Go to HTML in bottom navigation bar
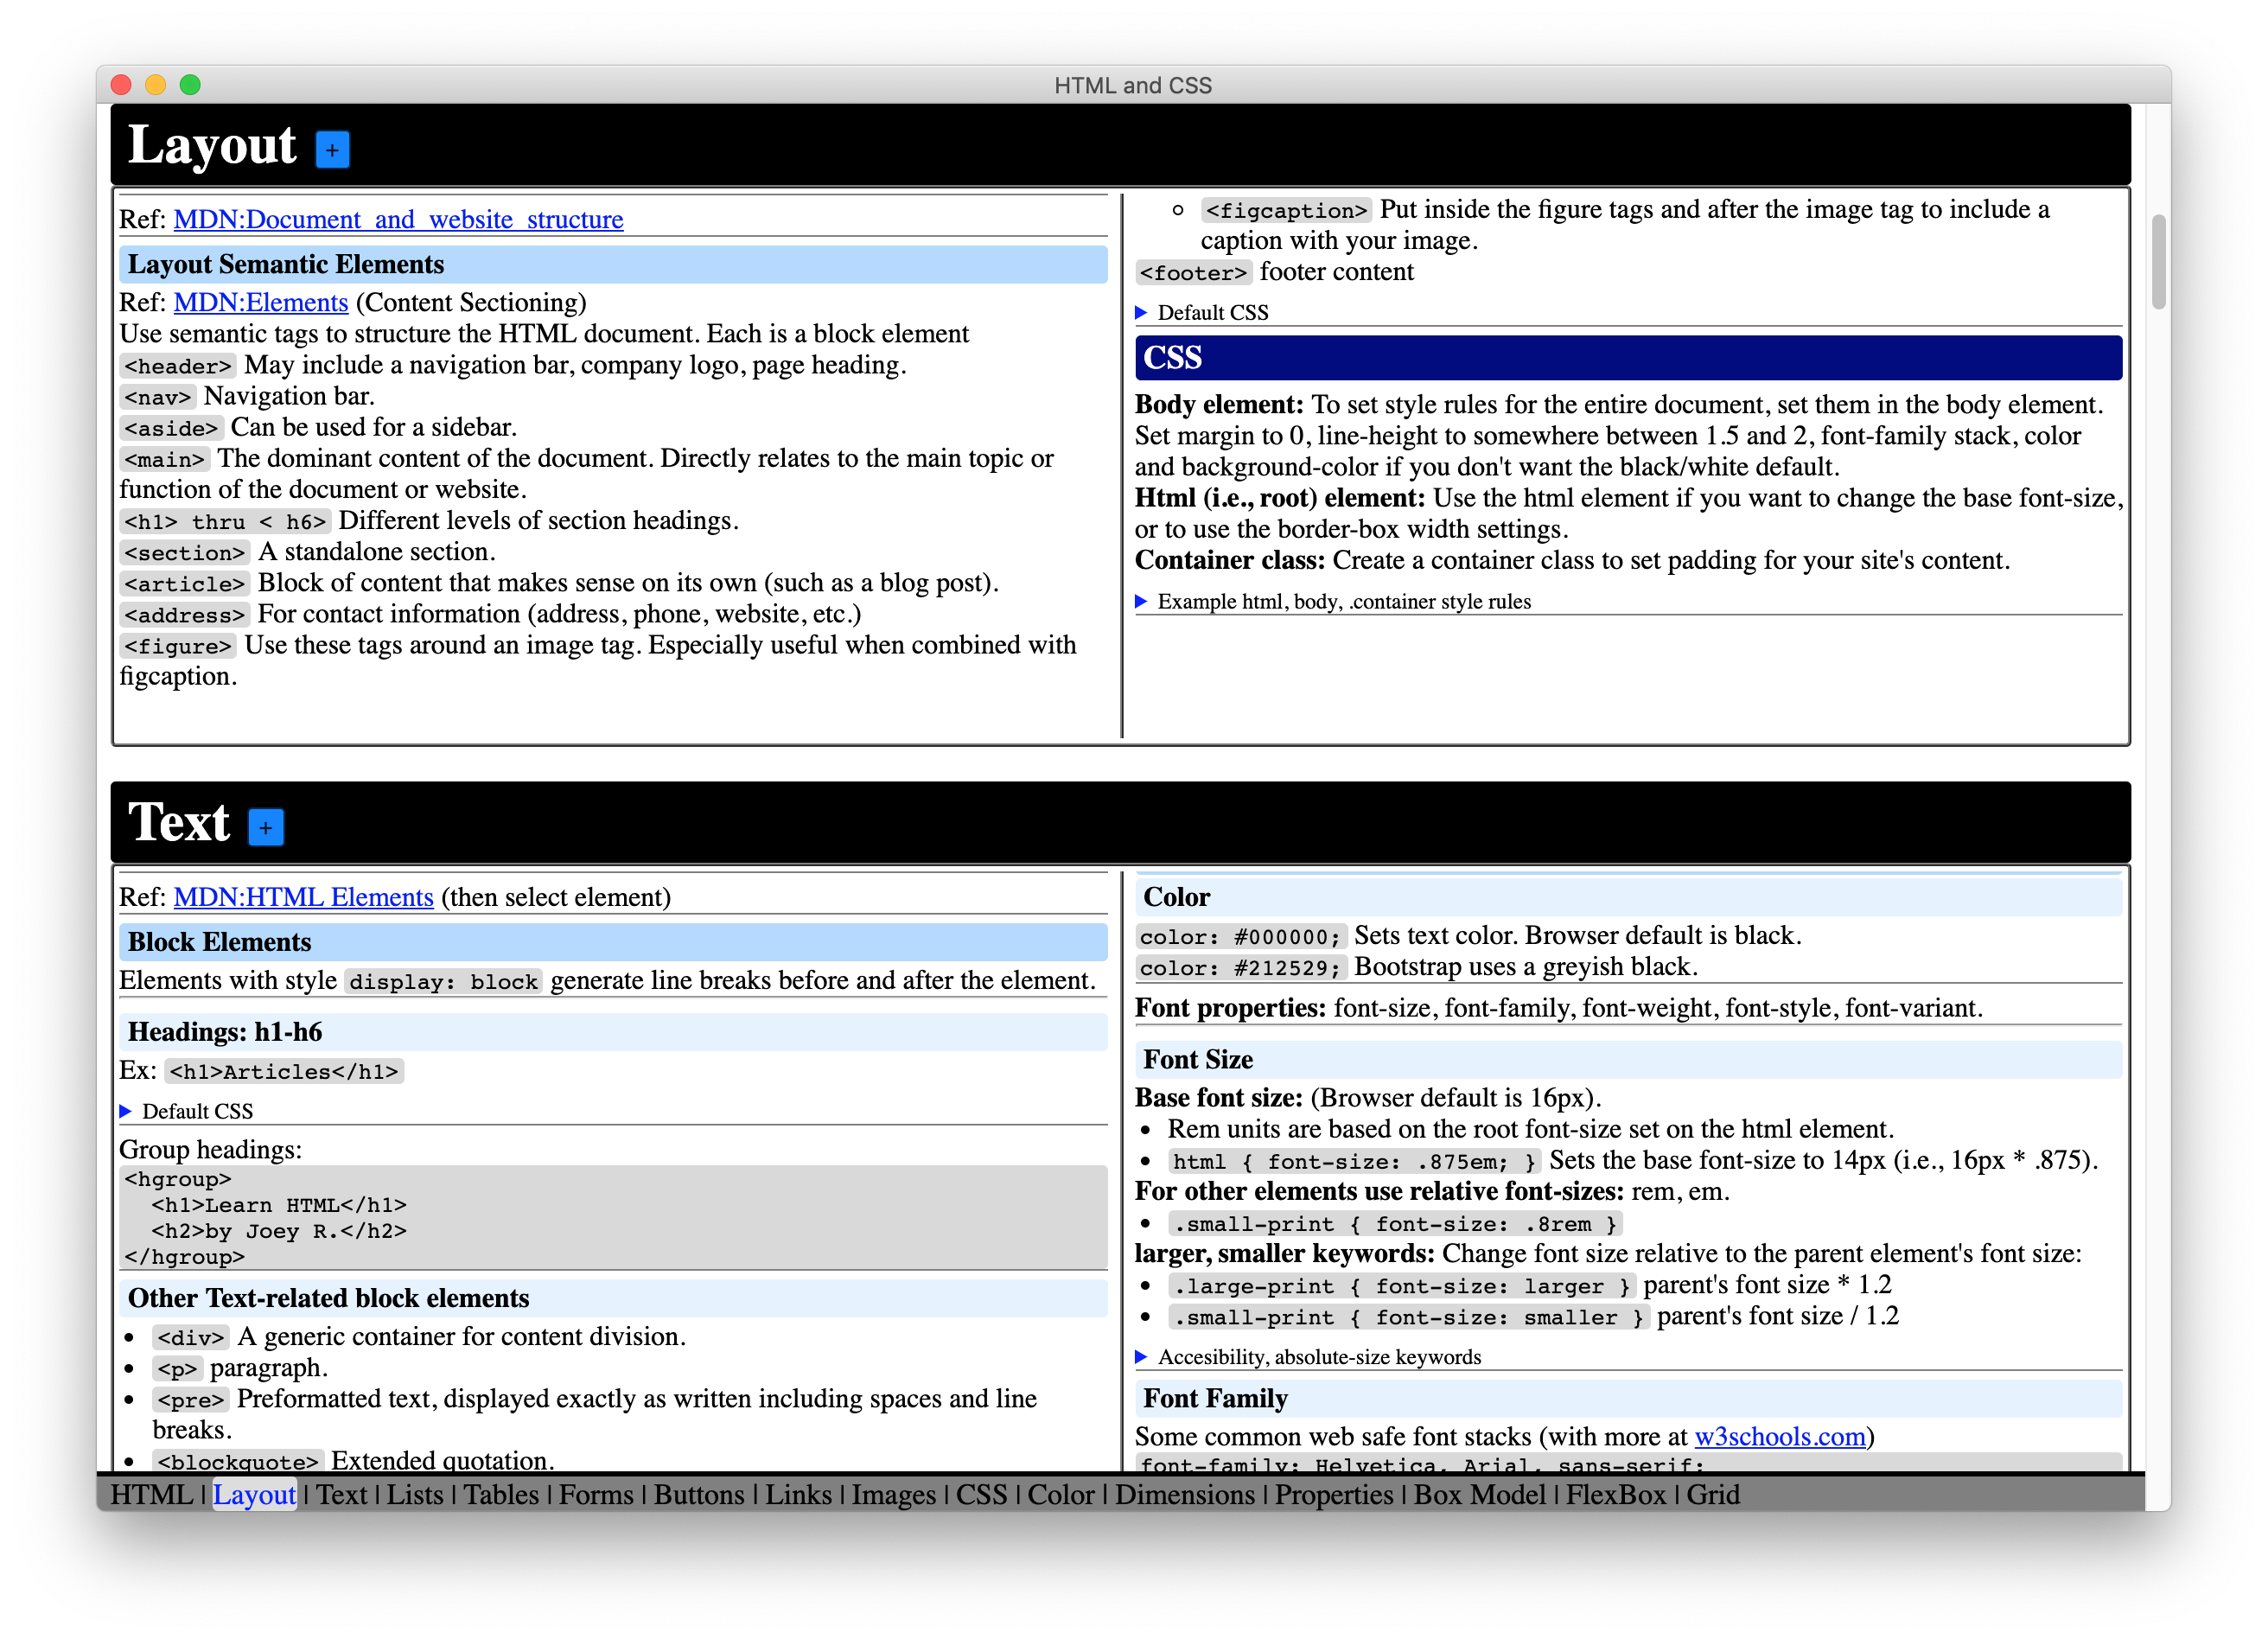This screenshot has width=2268, height=1639. tap(151, 1495)
